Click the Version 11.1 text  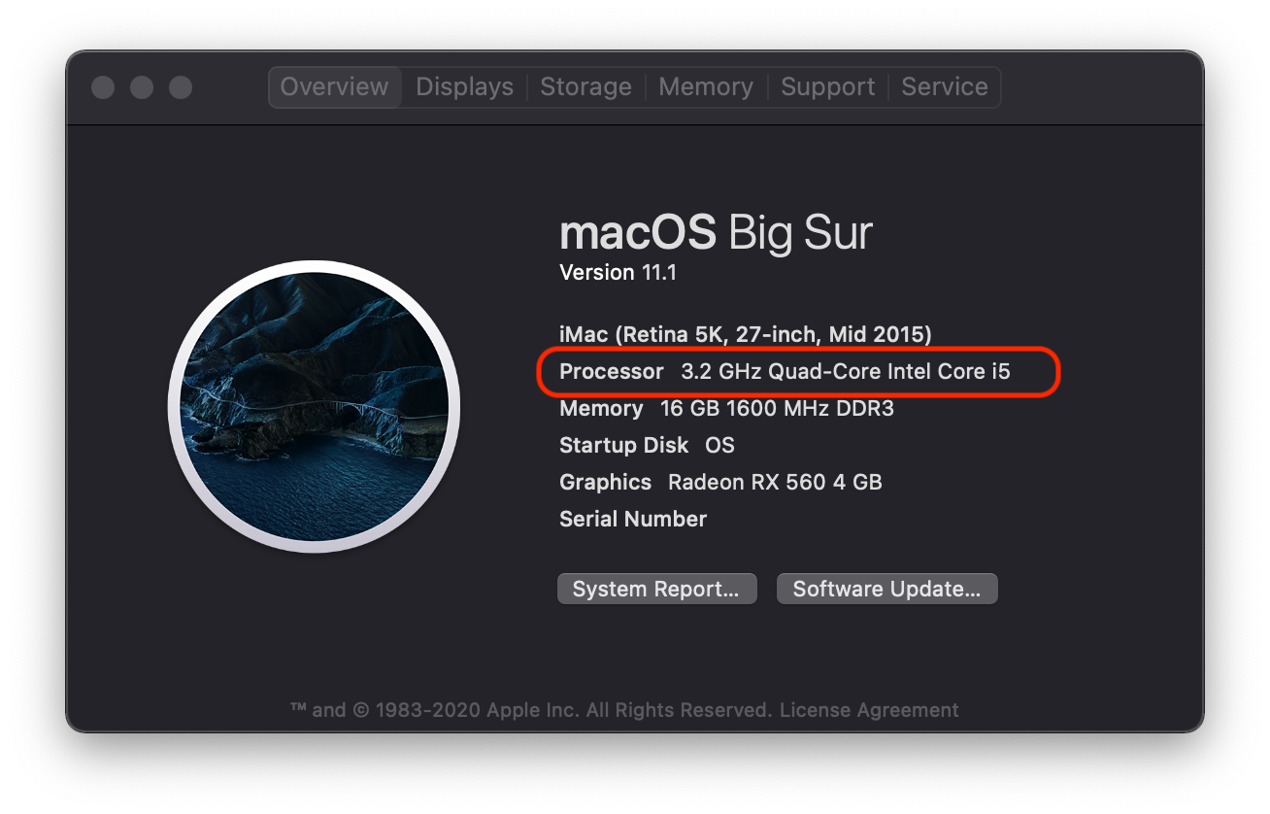618,272
